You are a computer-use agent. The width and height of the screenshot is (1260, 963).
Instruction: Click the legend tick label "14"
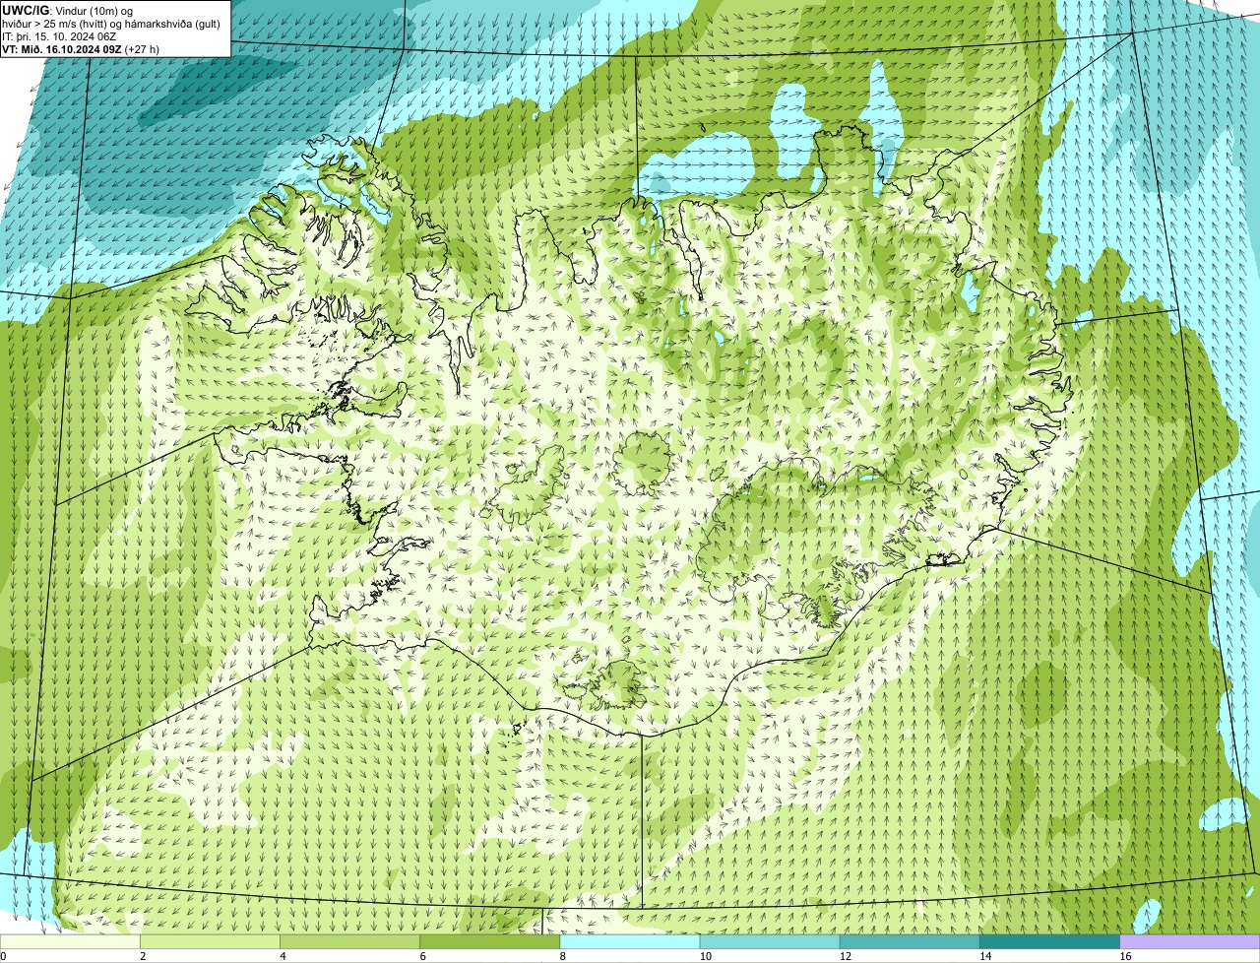pos(984,956)
